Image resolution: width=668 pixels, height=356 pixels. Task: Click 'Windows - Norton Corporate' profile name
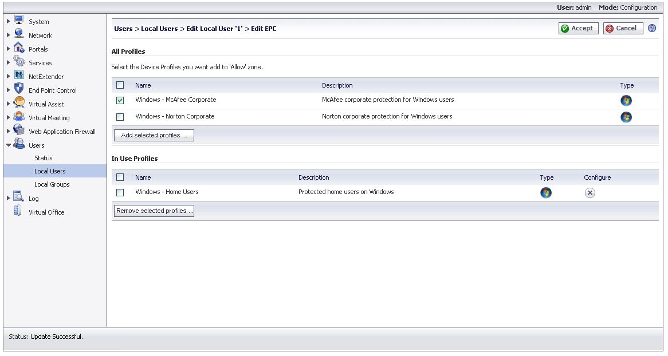175,116
